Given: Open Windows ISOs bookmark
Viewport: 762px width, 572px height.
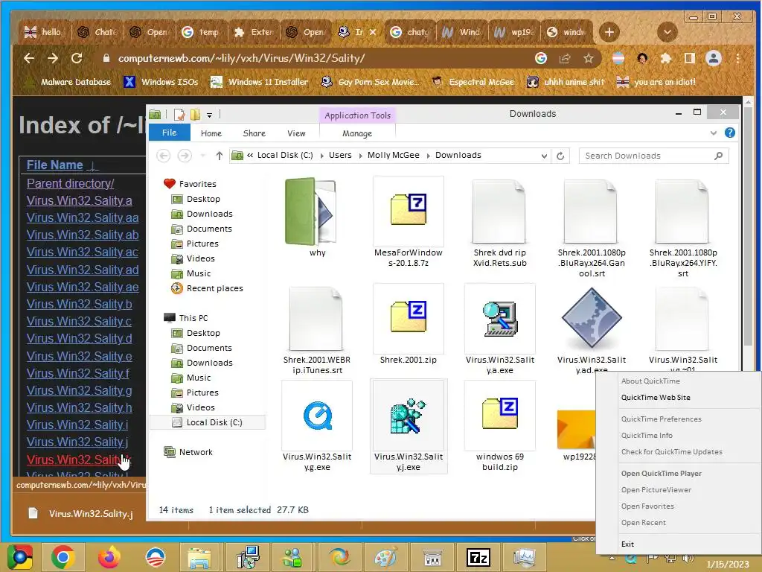Looking at the screenshot, I should click(161, 82).
